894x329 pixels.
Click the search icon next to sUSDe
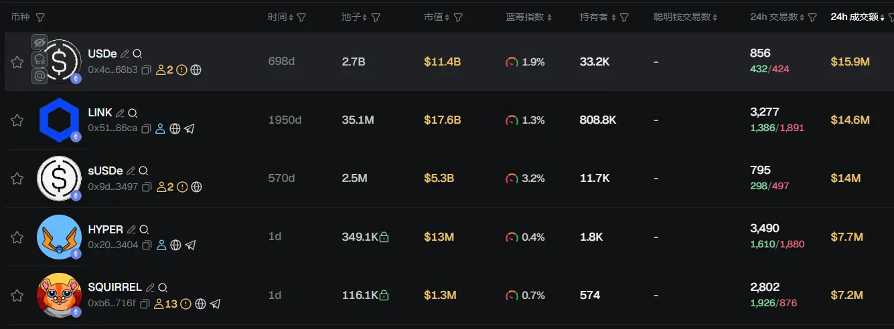[143, 171]
